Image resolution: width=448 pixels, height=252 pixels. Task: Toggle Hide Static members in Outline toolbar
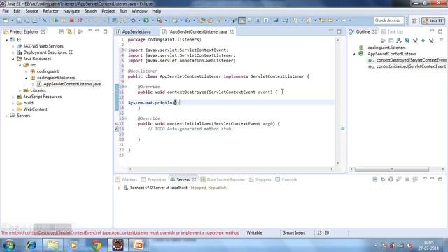point(415,41)
